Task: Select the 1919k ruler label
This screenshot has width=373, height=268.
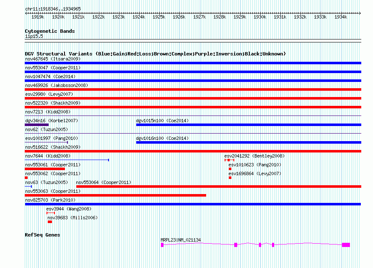Action: [38, 17]
